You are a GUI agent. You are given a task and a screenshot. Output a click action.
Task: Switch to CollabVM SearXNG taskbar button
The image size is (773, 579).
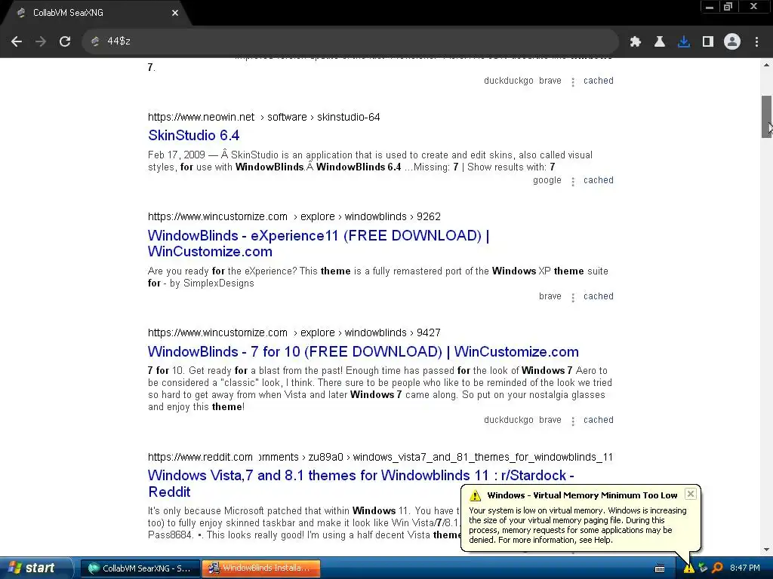point(140,568)
